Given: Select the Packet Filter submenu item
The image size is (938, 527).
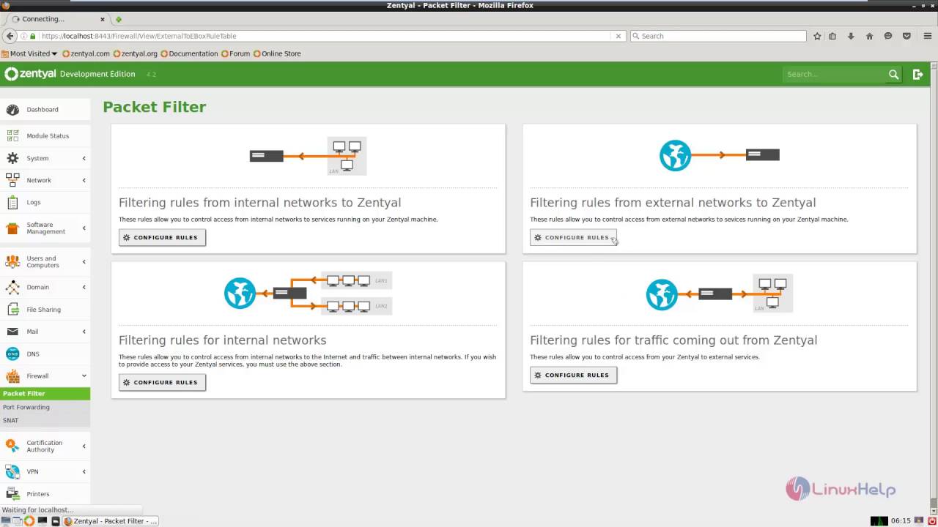Looking at the screenshot, I should [x=45, y=394].
